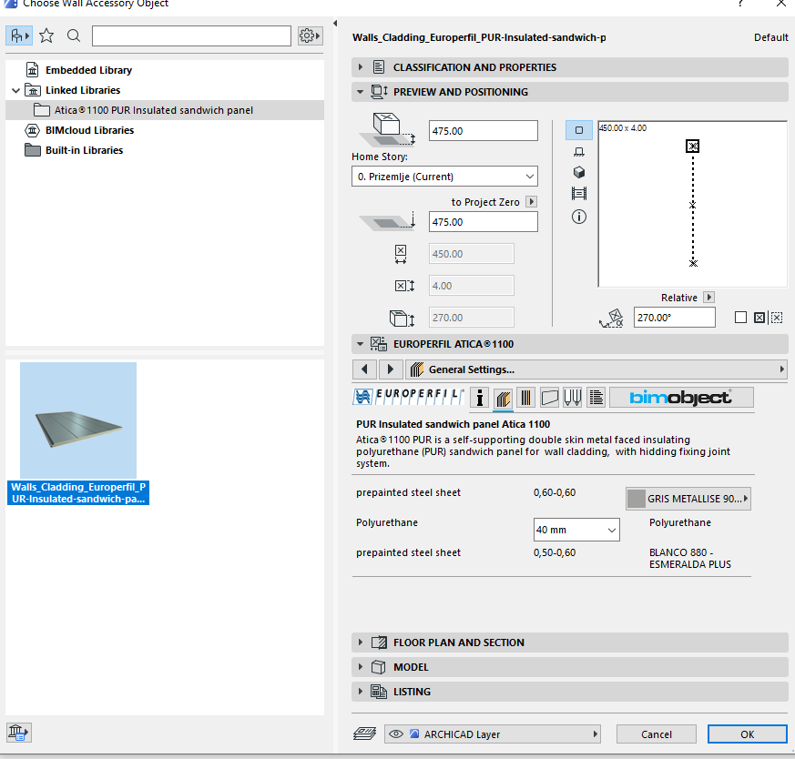Click the polyurethane description paragraph text
Viewport: 795px width, 759px height.
[543, 451]
